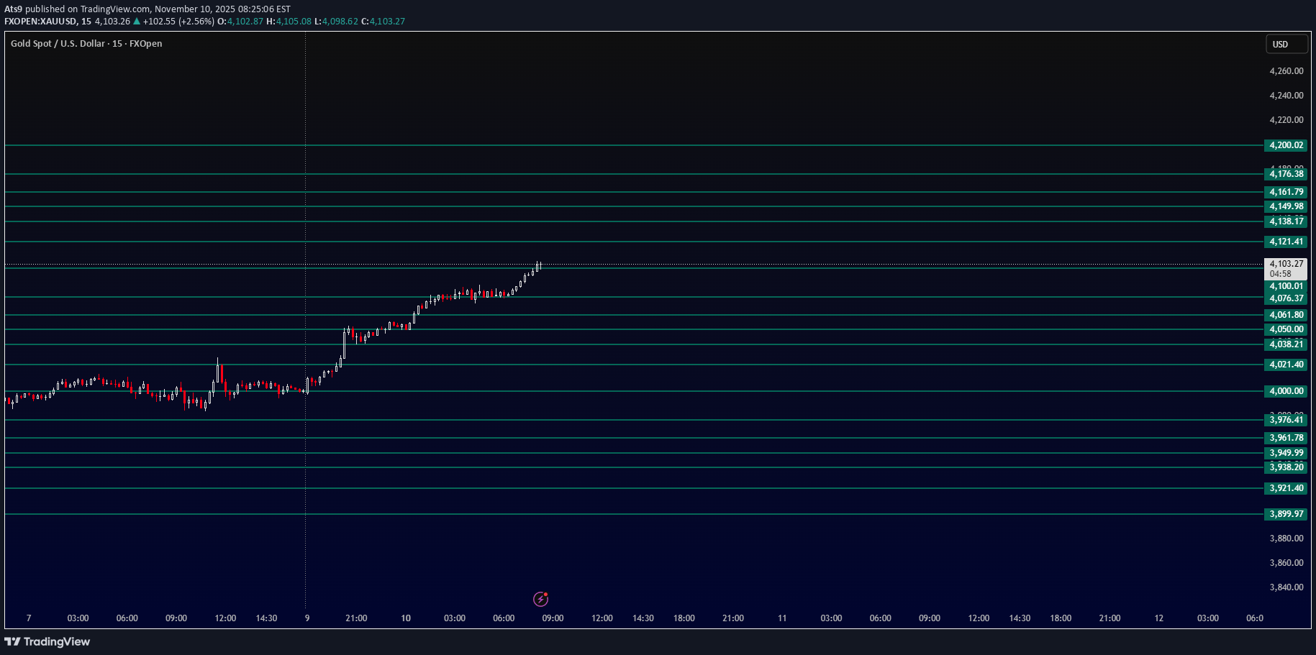Select the 3,949.99 price level label
This screenshot has width=1316, height=655.
tap(1286, 453)
